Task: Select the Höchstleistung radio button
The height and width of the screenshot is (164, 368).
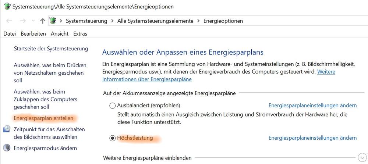Action: pyautogui.click(x=113, y=138)
